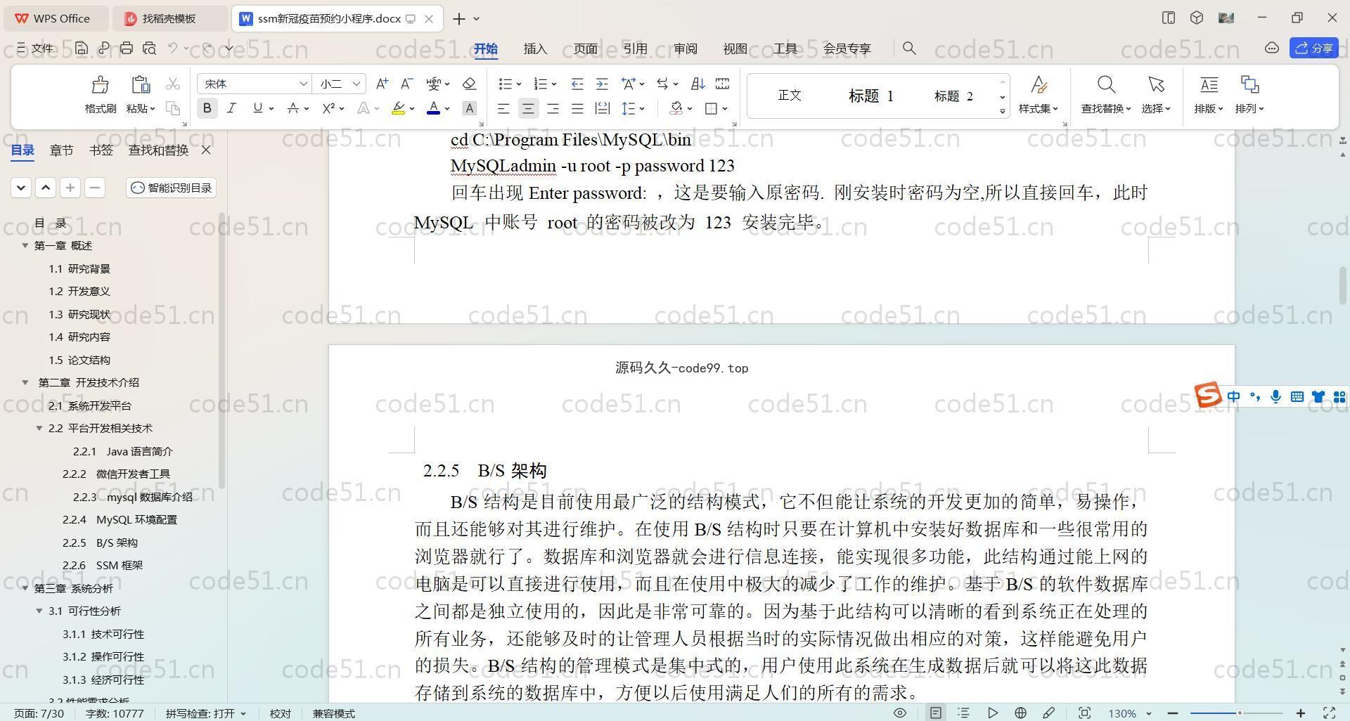
Task: Open the font size dropdown (小二)
Action: (x=356, y=84)
